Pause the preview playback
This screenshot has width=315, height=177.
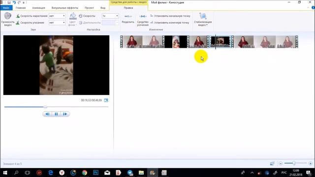point(56,114)
